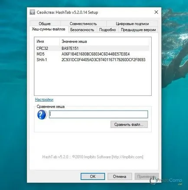Click the HashTab v5.2.0 Implbits footer text

(93, 157)
